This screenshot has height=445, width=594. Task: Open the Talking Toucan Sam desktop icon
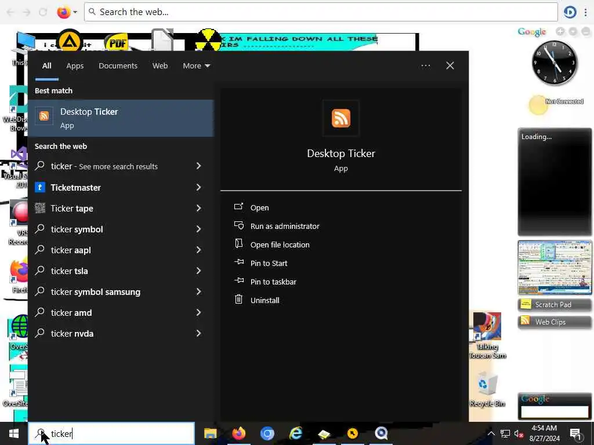coord(487,335)
